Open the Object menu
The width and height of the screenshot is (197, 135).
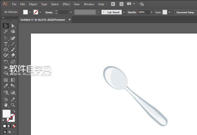point(33,4)
